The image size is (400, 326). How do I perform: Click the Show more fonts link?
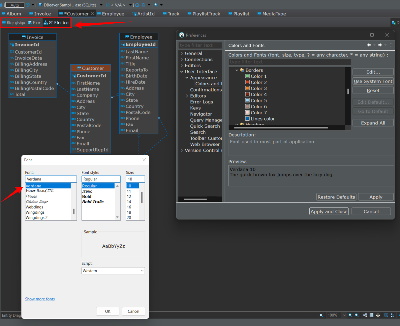(40, 299)
